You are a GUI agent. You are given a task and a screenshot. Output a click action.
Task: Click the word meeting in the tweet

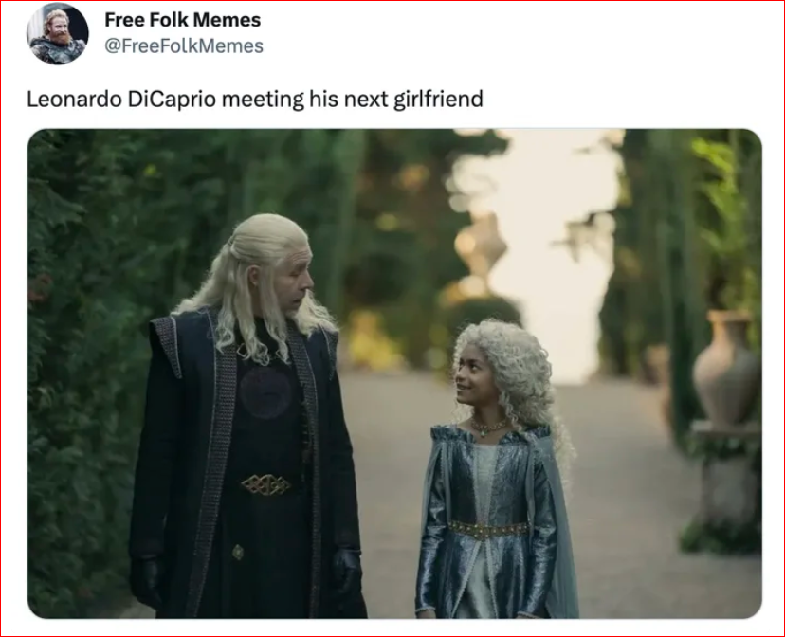click(x=263, y=100)
